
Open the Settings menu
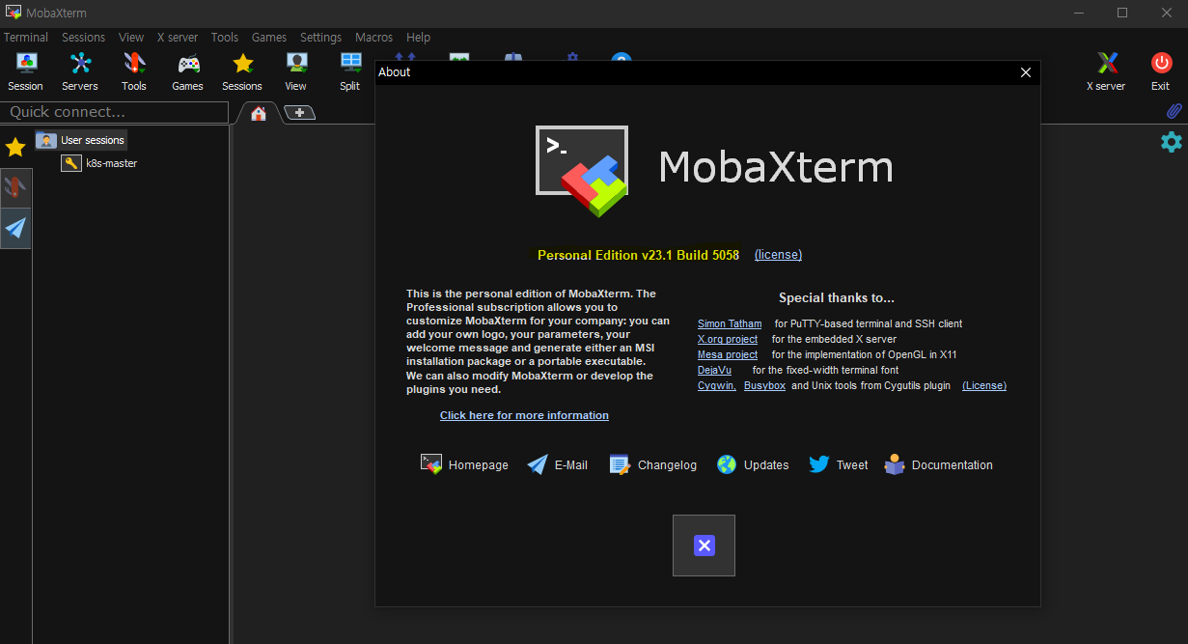(321, 38)
